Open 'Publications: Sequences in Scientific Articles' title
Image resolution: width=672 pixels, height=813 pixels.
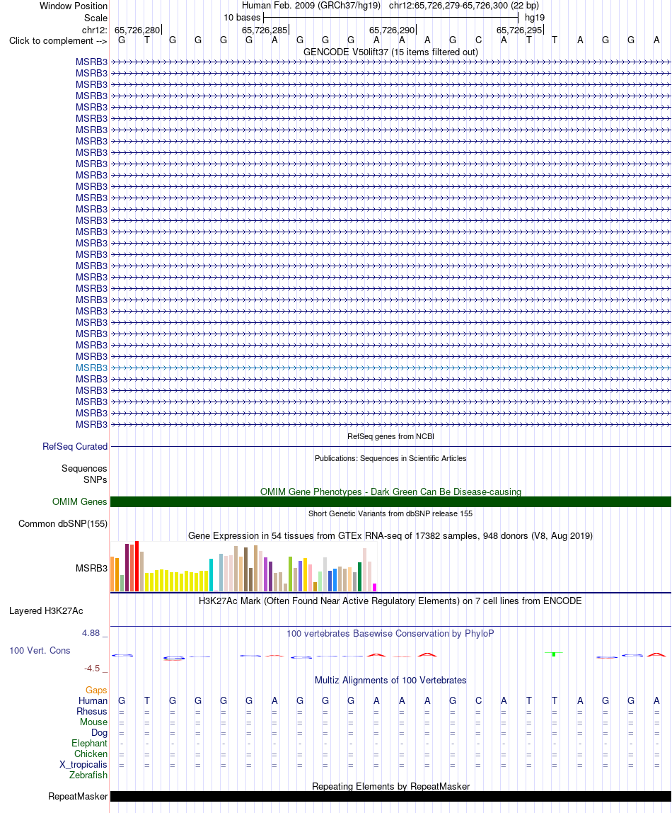(x=390, y=458)
